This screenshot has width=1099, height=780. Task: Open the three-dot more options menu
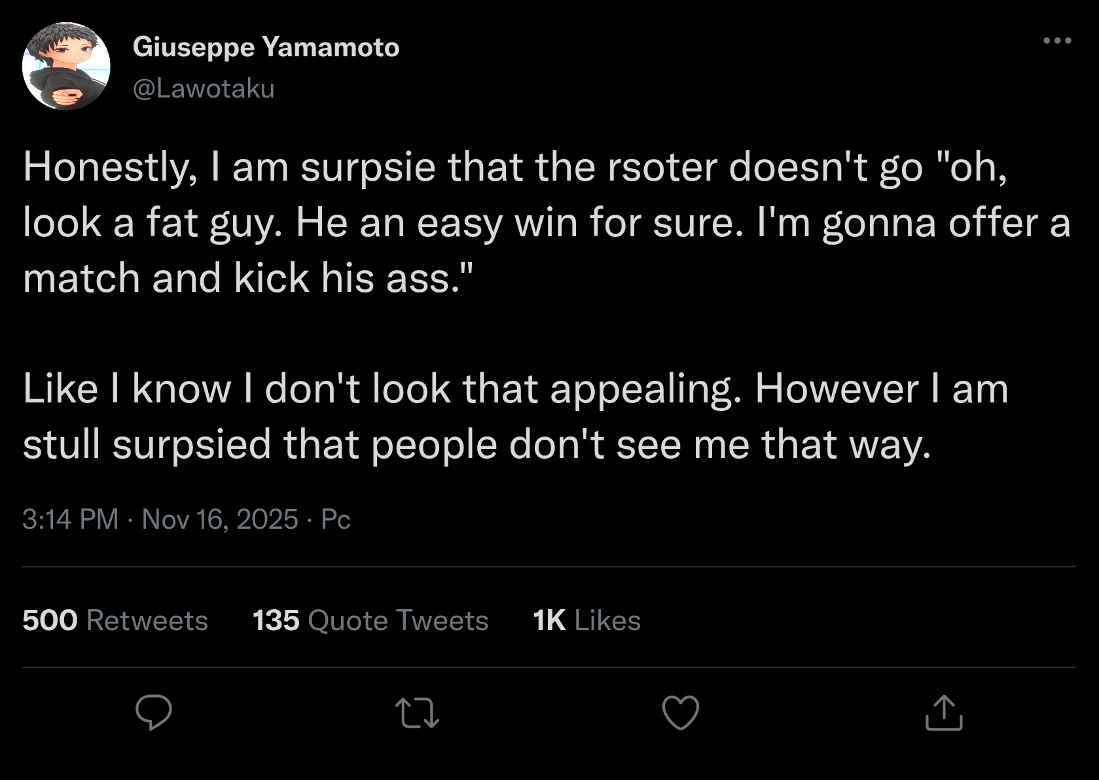[1057, 41]
